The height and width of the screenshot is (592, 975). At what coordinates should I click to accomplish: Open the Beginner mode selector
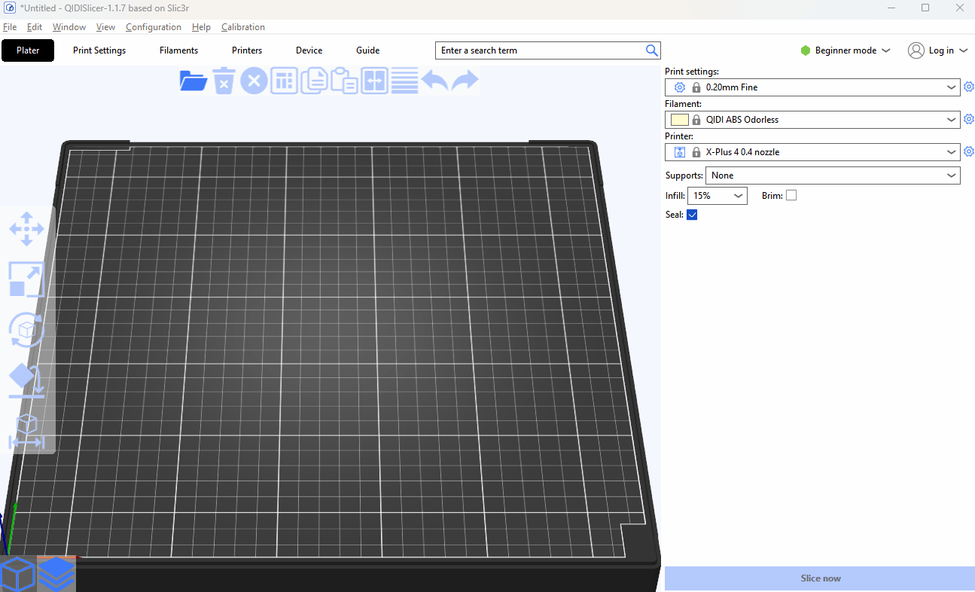pos(845,50)
